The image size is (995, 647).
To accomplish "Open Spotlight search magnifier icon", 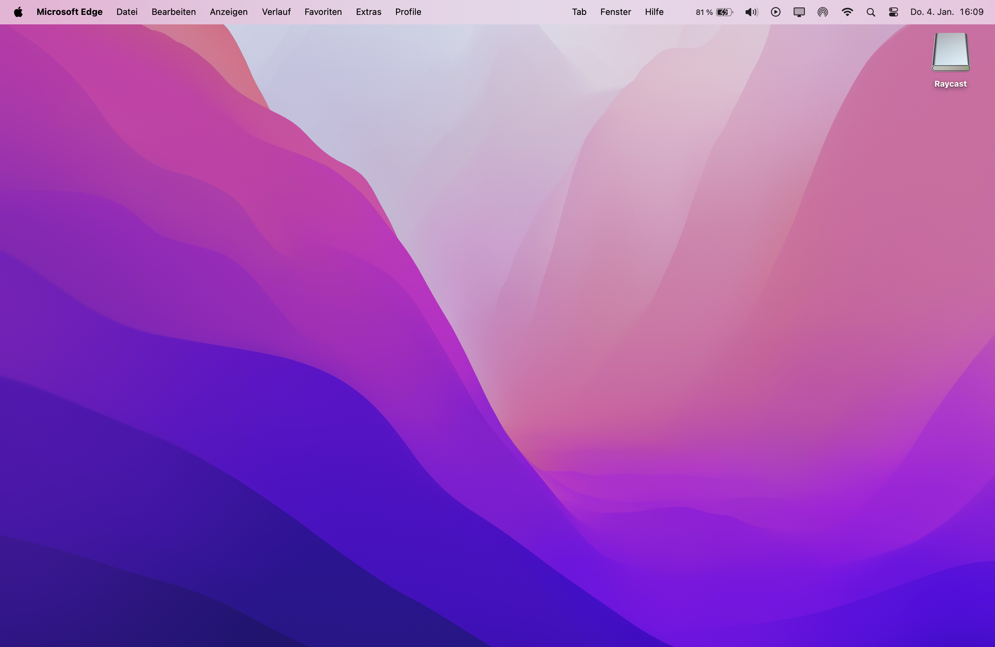I will [x=871, y=12].
